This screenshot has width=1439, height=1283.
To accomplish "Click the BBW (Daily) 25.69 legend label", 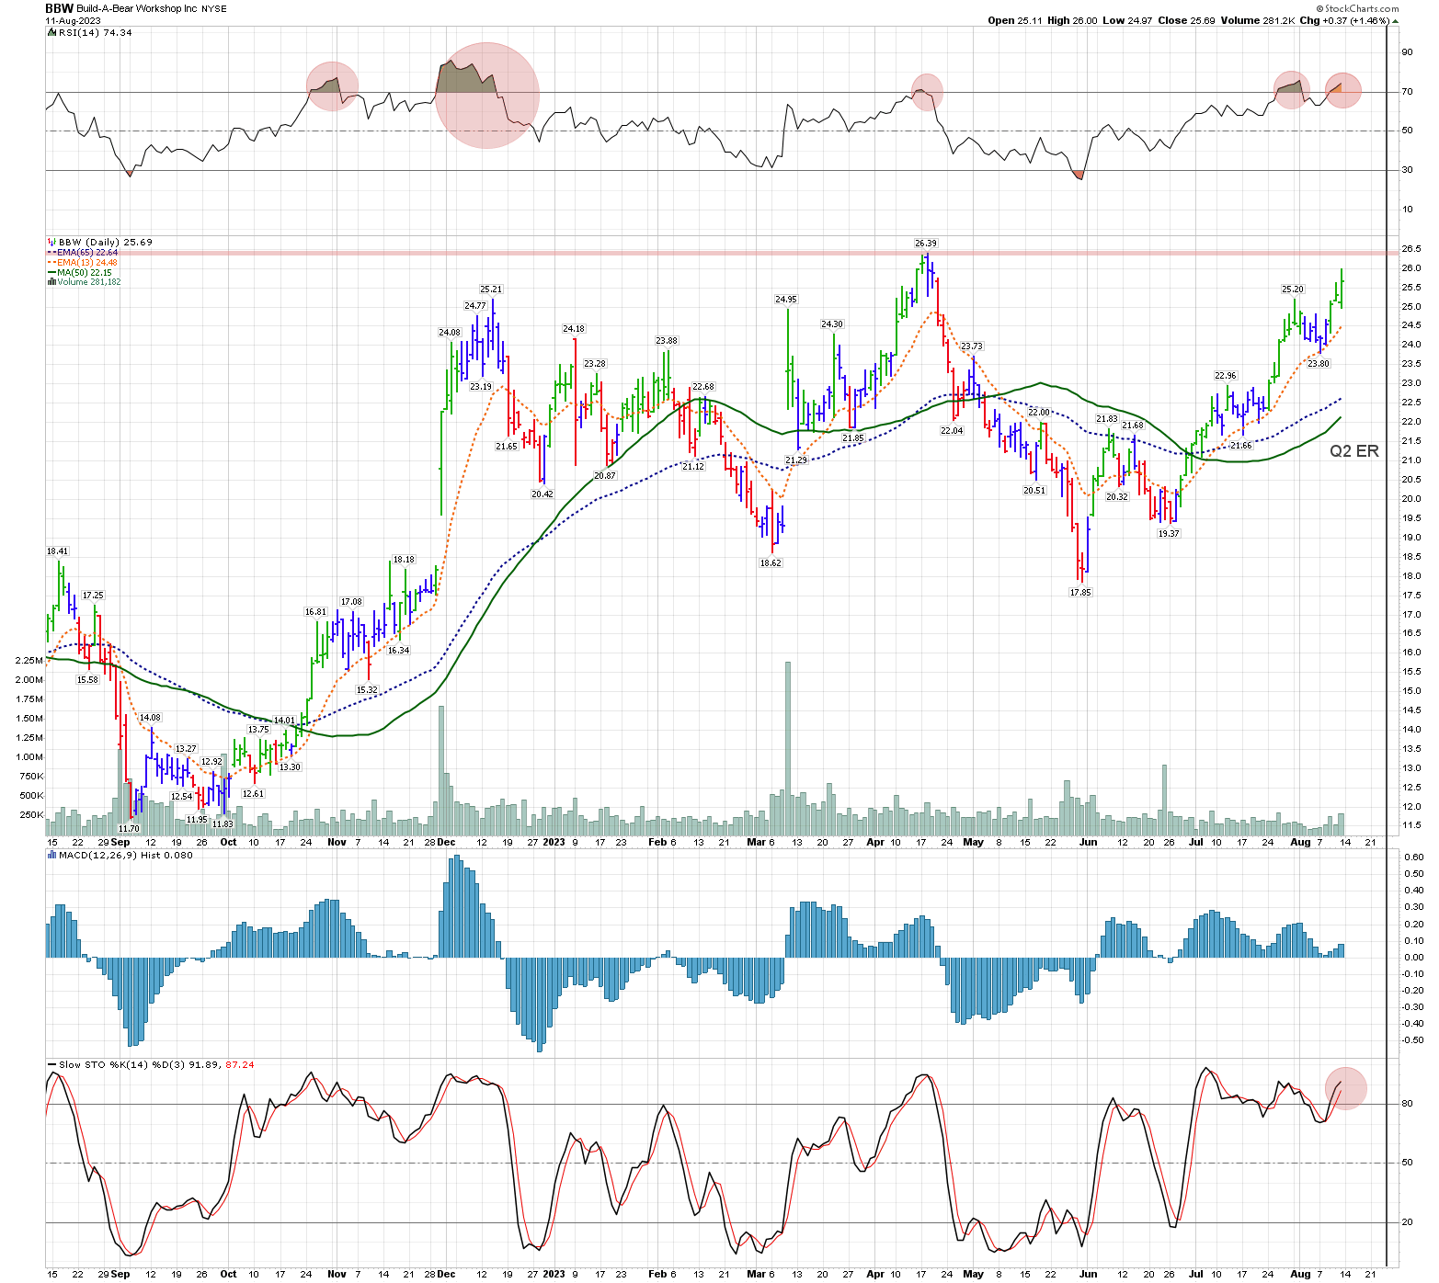I will pos(106,242).
